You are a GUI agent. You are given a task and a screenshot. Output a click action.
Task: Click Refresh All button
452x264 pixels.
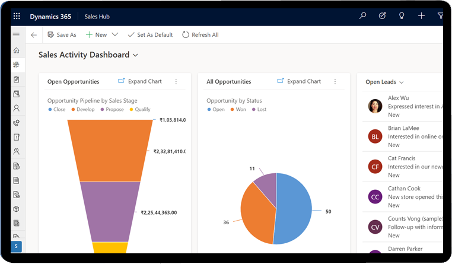point(200,35)
